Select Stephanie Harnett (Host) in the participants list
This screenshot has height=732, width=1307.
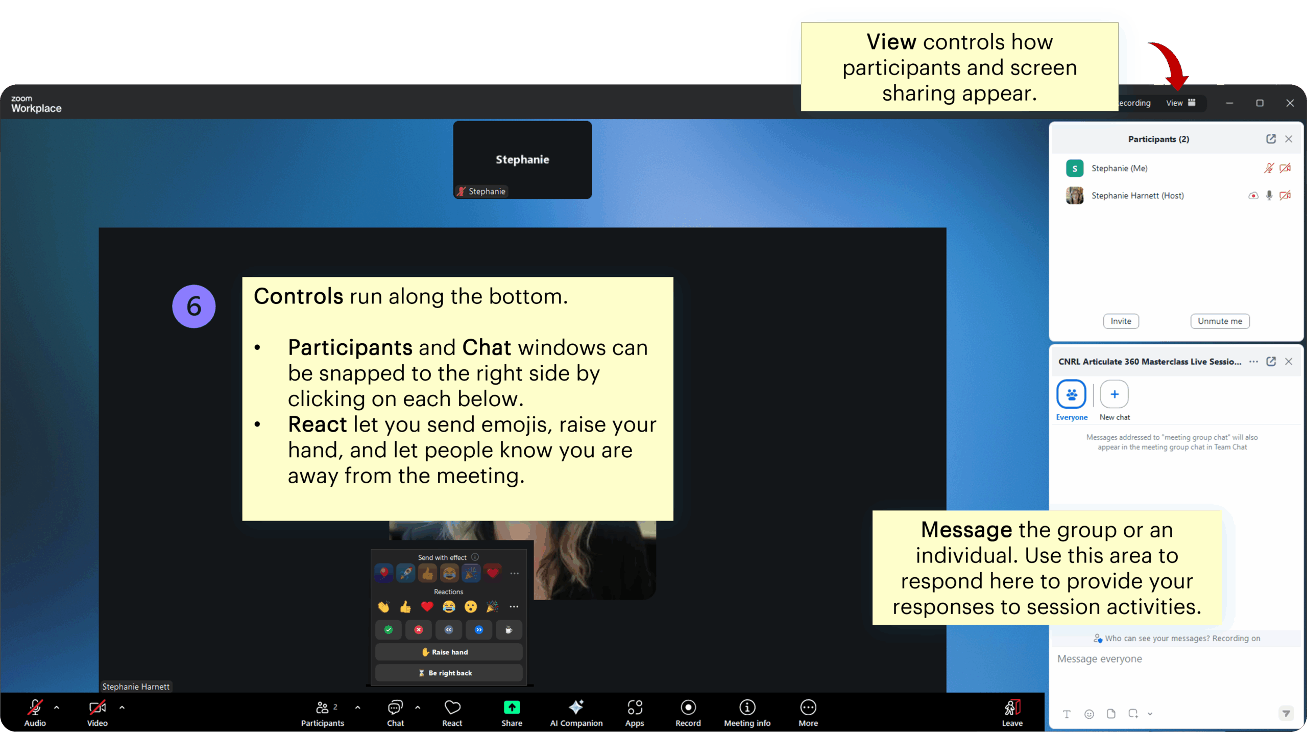(1176, 195)
